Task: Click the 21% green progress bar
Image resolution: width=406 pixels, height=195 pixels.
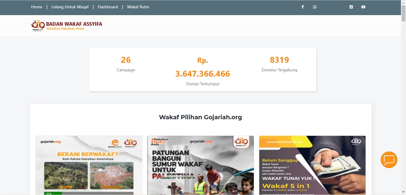Action: [x=53, y=193]
